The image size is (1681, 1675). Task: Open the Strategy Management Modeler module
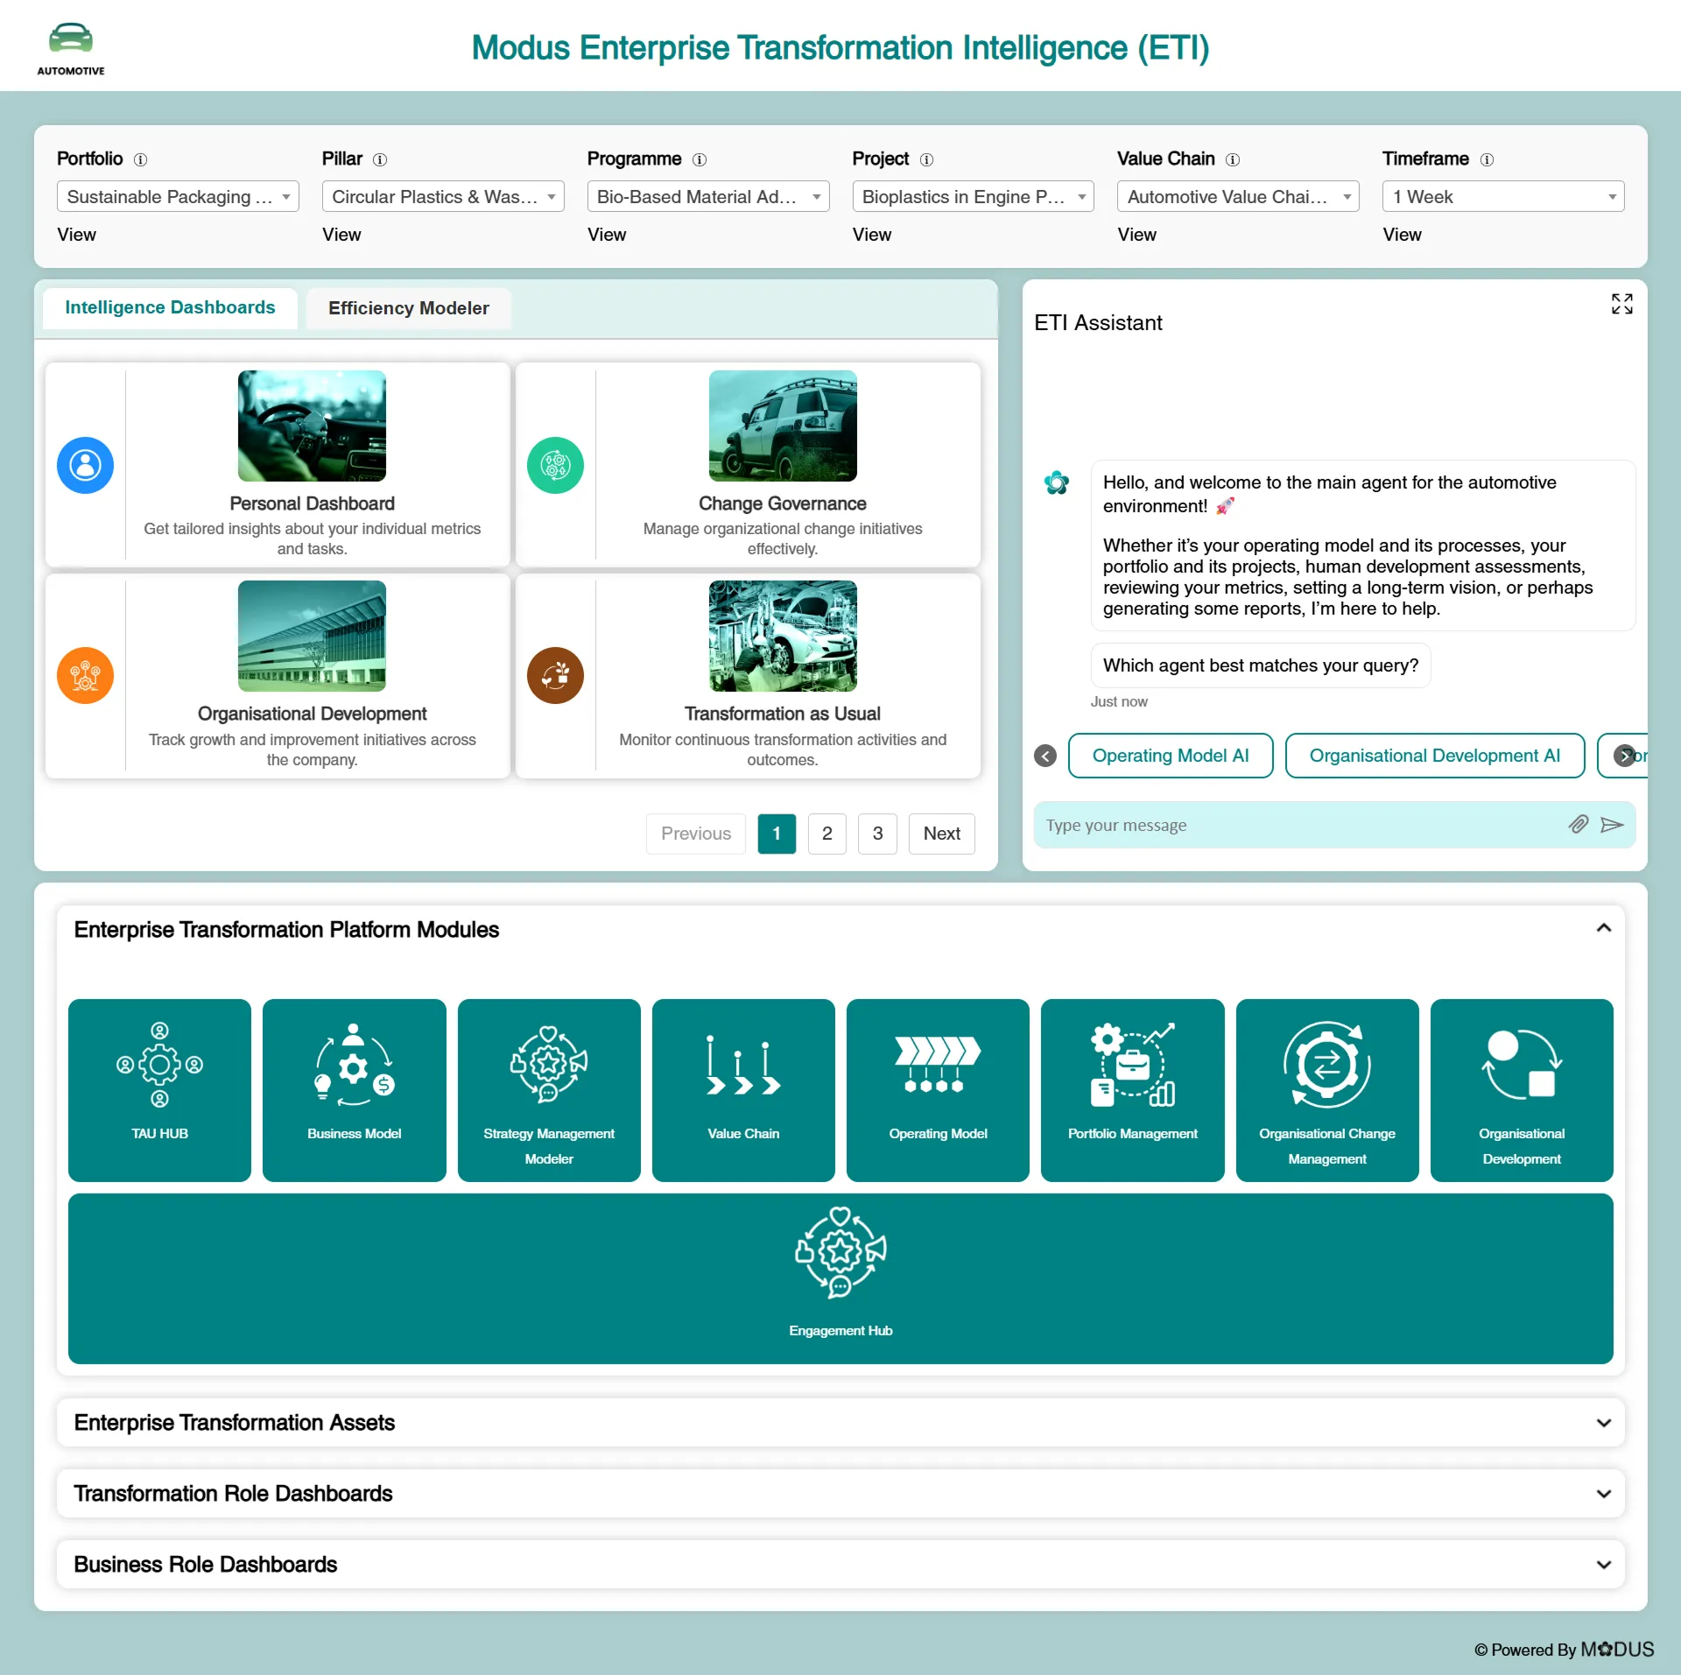click(x=549, y=1090)
